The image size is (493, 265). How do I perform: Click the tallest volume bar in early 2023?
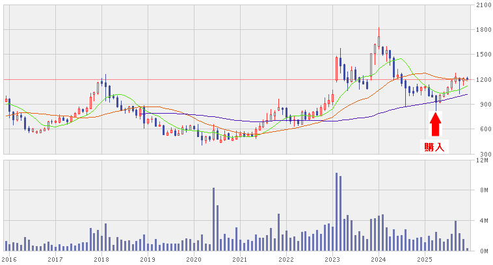[336, 212]
